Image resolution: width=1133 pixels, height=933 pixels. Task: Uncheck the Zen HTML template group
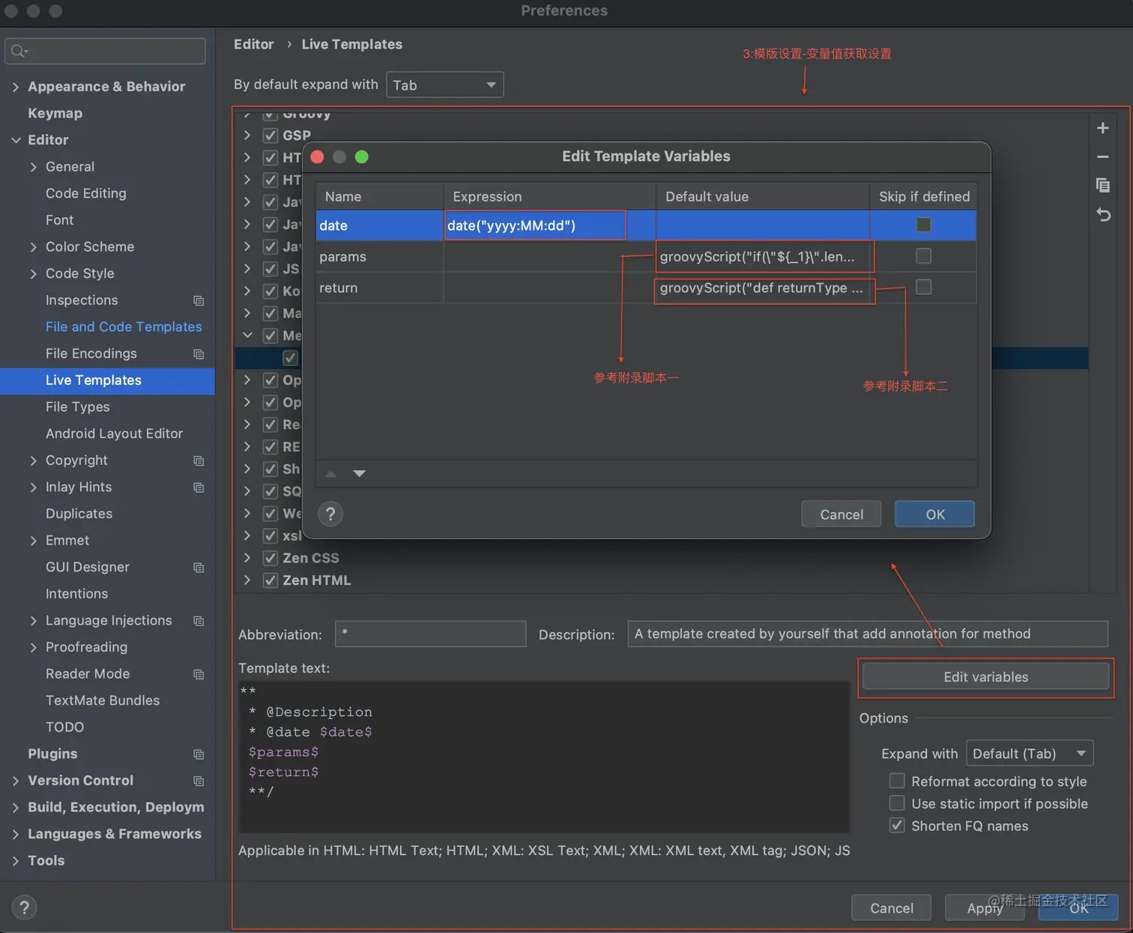[271, 580]
